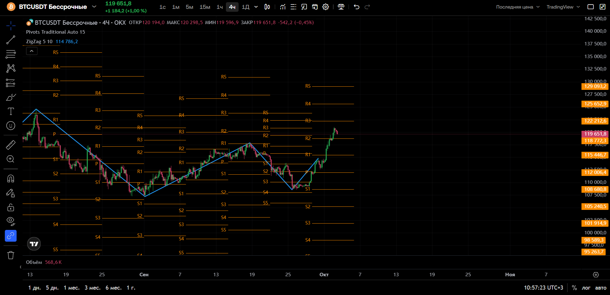The image size is (610, 295).
Task: Toggle the link drawings sync button
Action: (11, 236)
